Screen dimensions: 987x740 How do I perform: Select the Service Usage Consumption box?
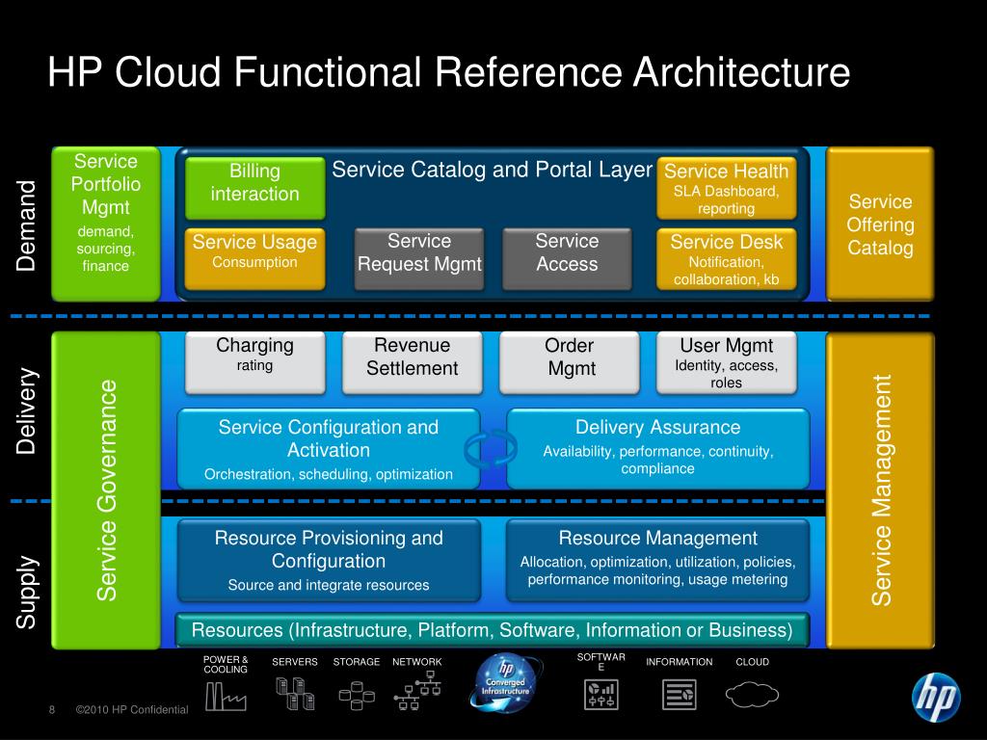click(254, 258)
